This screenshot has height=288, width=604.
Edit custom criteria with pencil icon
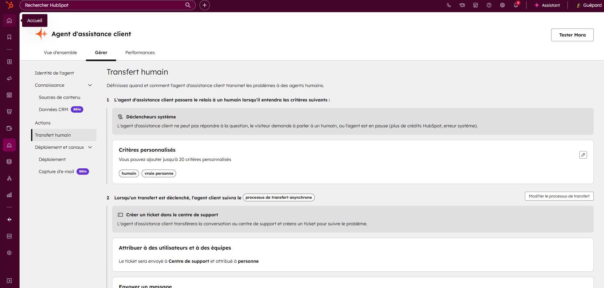[583, 155]
